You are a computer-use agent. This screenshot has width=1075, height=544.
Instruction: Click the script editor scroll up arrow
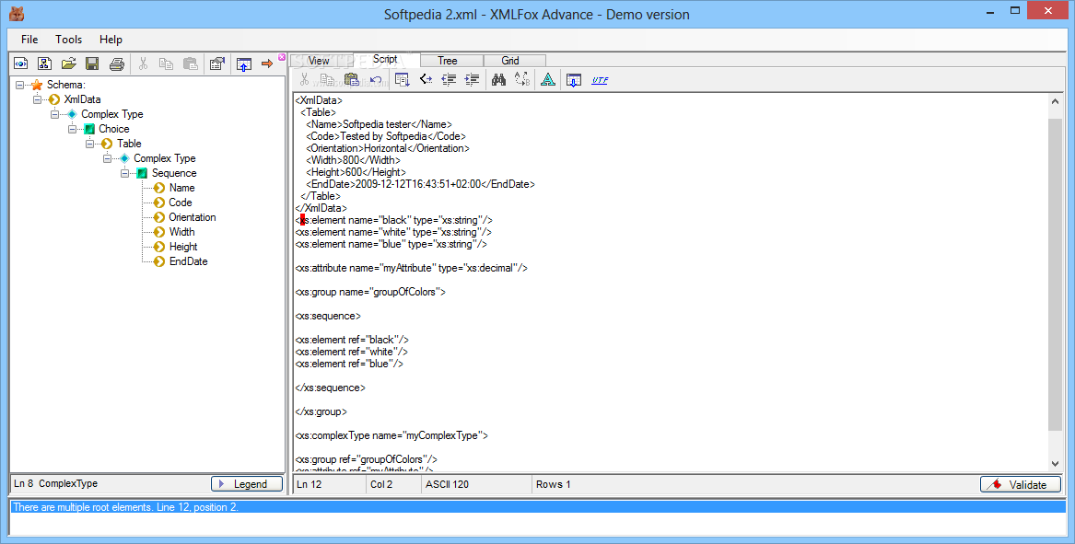coord(1055,101)
